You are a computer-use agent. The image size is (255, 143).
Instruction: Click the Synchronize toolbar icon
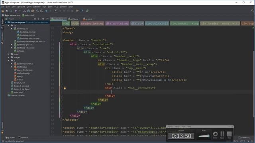pos(11,11)
